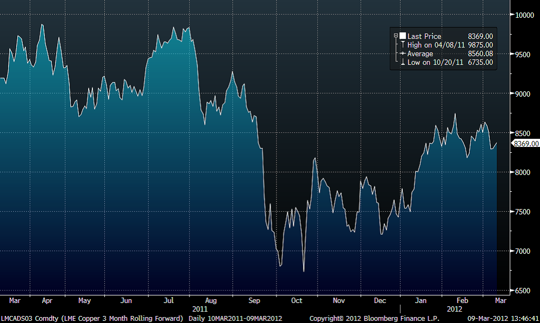Click the Low marker icon in legend
Screen dimensions: 540x323
[402, 63]
